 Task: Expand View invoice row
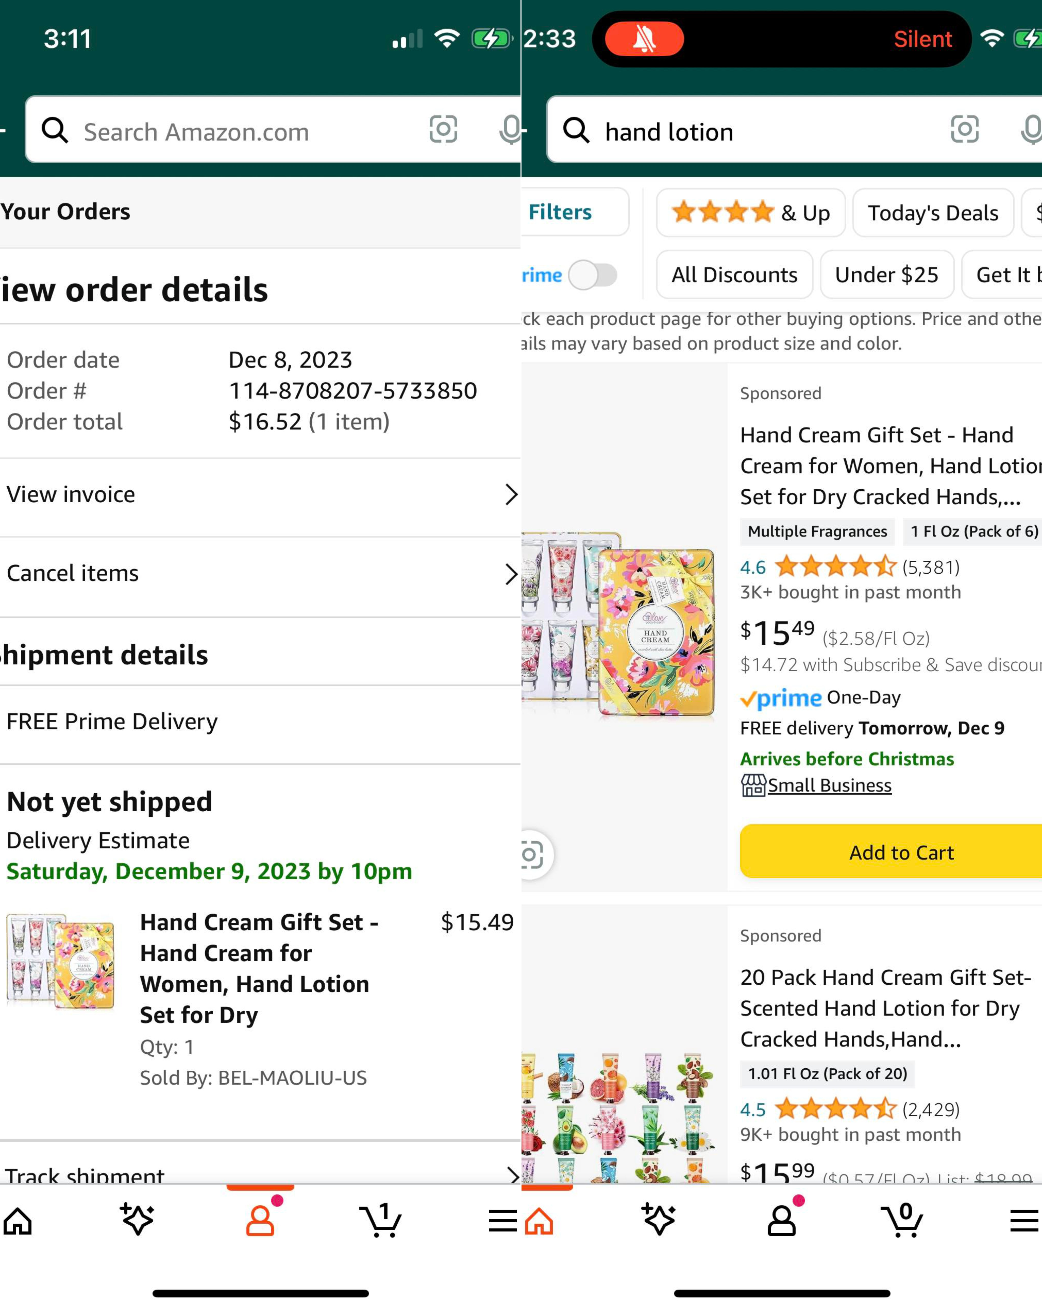click(260, 495)
